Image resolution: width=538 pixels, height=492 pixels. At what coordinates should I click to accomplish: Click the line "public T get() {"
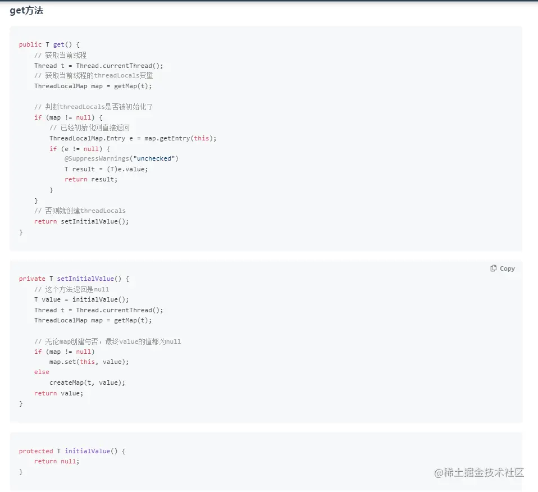point(49,44)
